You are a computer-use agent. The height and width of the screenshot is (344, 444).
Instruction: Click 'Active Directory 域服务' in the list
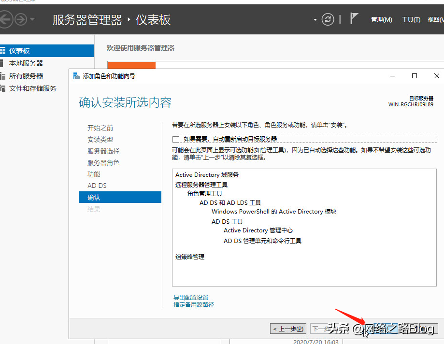click(207, 175)
